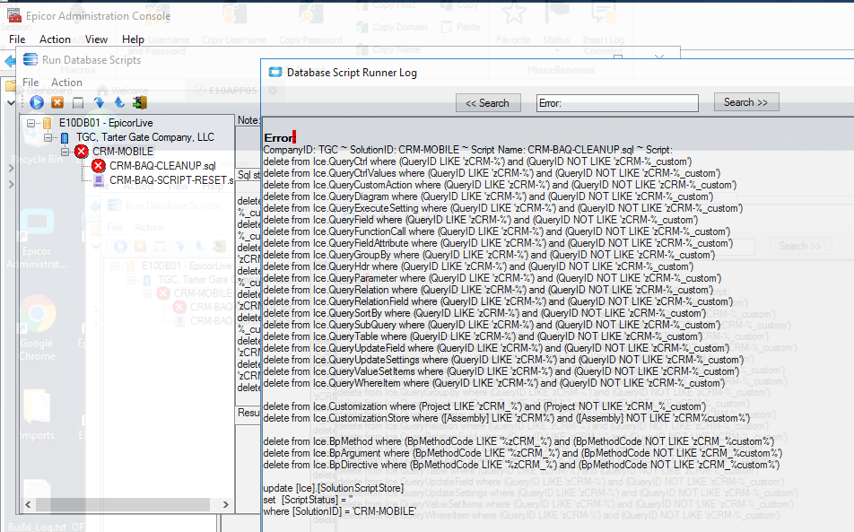Click the bold Error heading in log
854x532 pixels.
[x=278, y=138]
